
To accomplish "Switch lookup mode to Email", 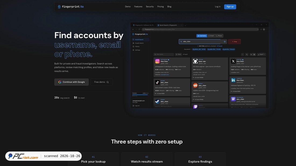I will [x=211, y=36].
